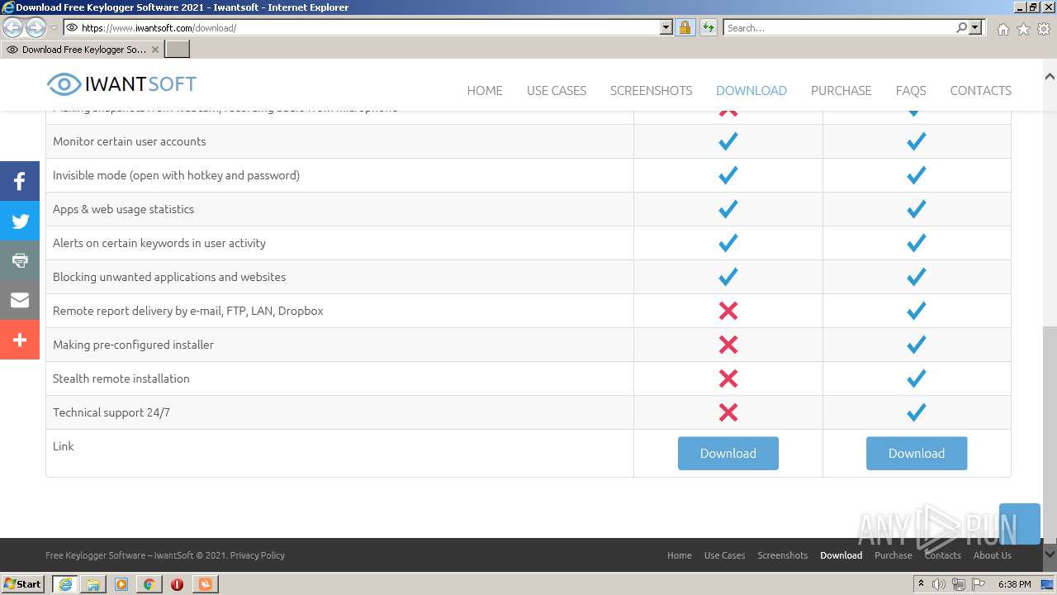Open DOWNLOAD navigation item
Image resolution: width=1057 pixels, height=595 pixels.
point(751,91)
